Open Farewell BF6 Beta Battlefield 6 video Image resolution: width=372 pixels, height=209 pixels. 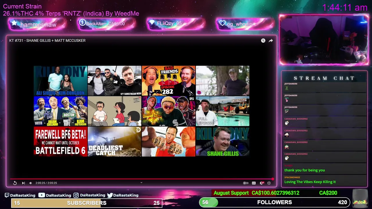pyautogui.click(x=60, y=142)
